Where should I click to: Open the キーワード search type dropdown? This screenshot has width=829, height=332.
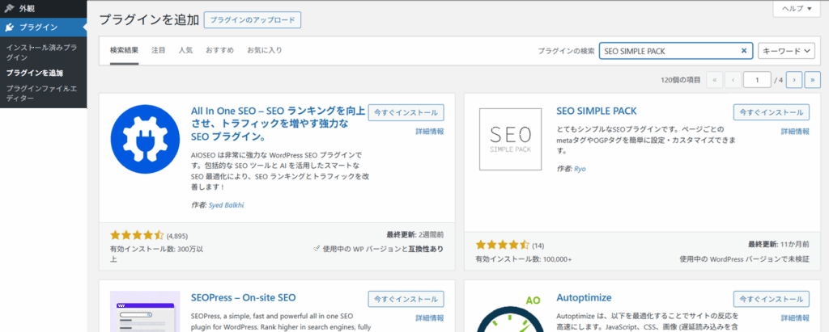[785, 51]
